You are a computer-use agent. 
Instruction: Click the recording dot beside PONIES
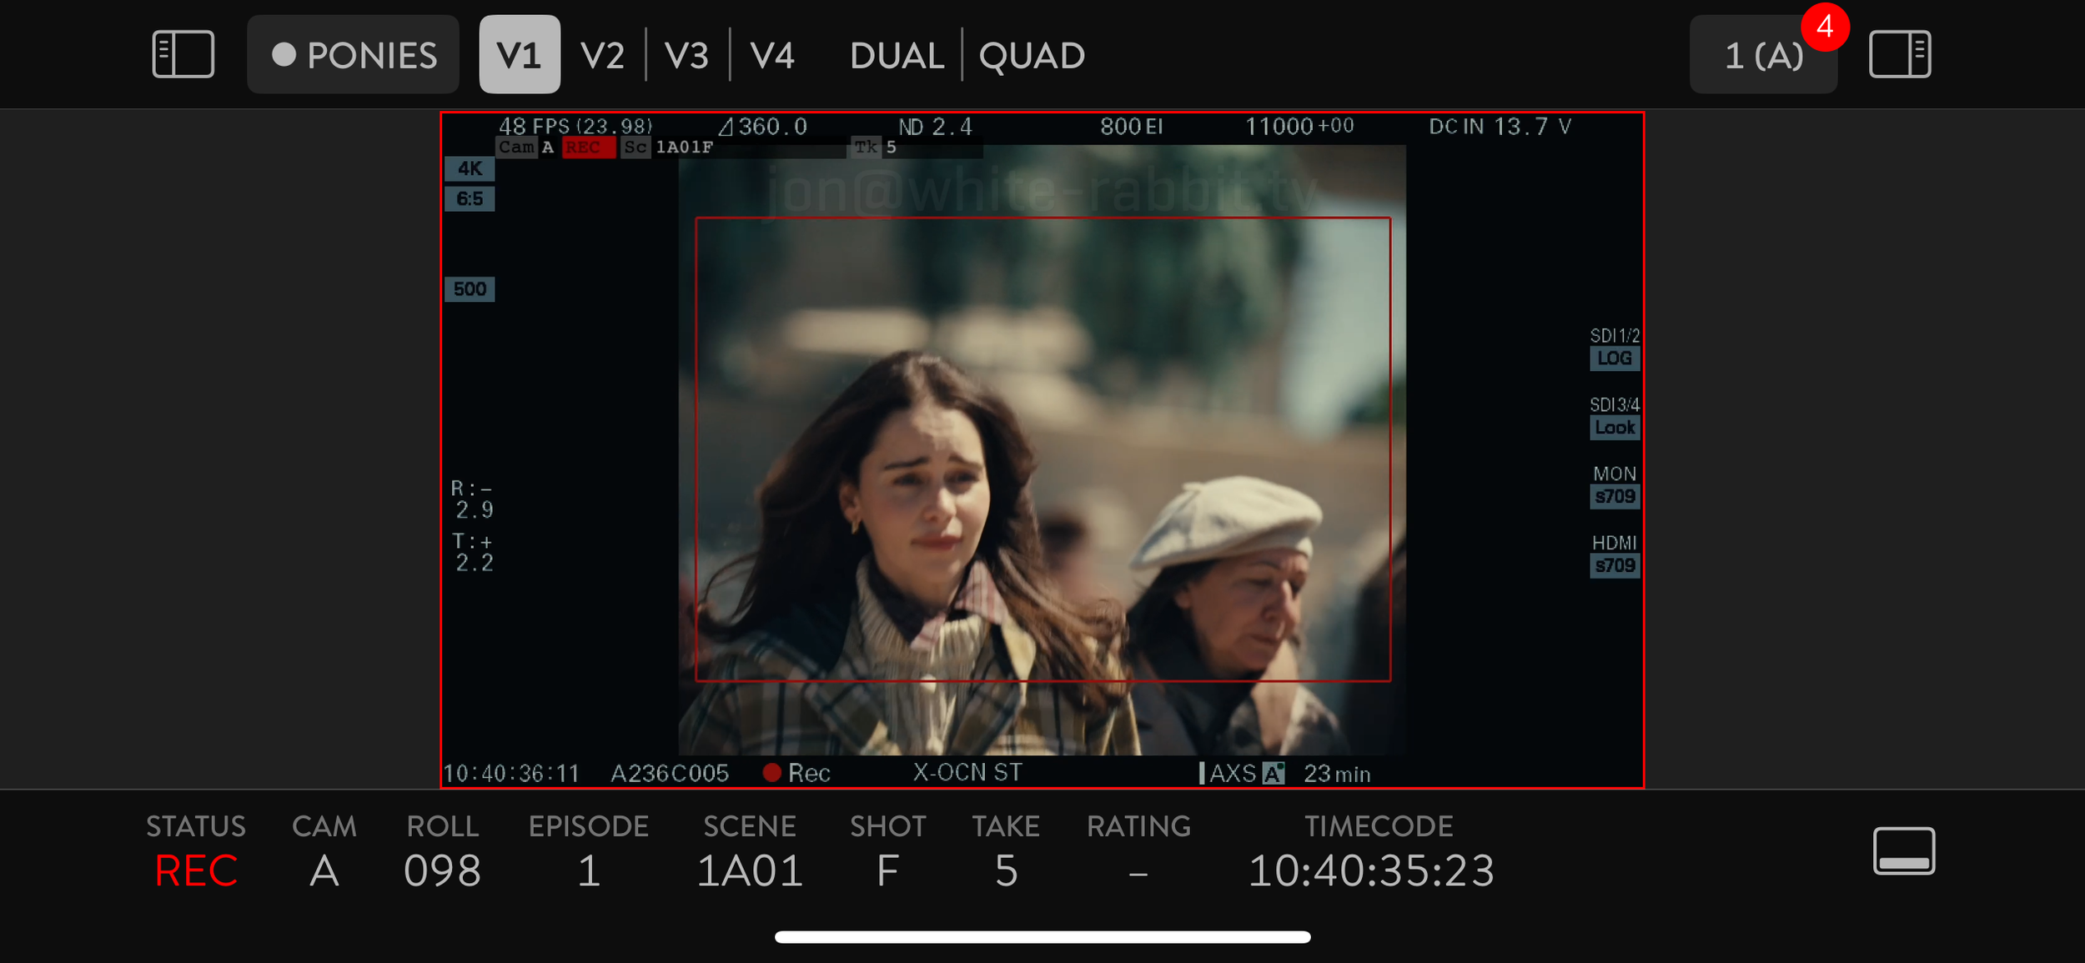coord(284,55)
